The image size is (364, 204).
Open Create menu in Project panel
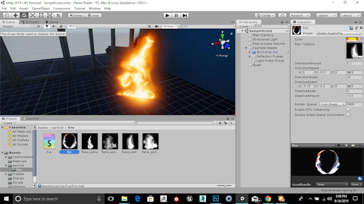[x=9, y=123]
